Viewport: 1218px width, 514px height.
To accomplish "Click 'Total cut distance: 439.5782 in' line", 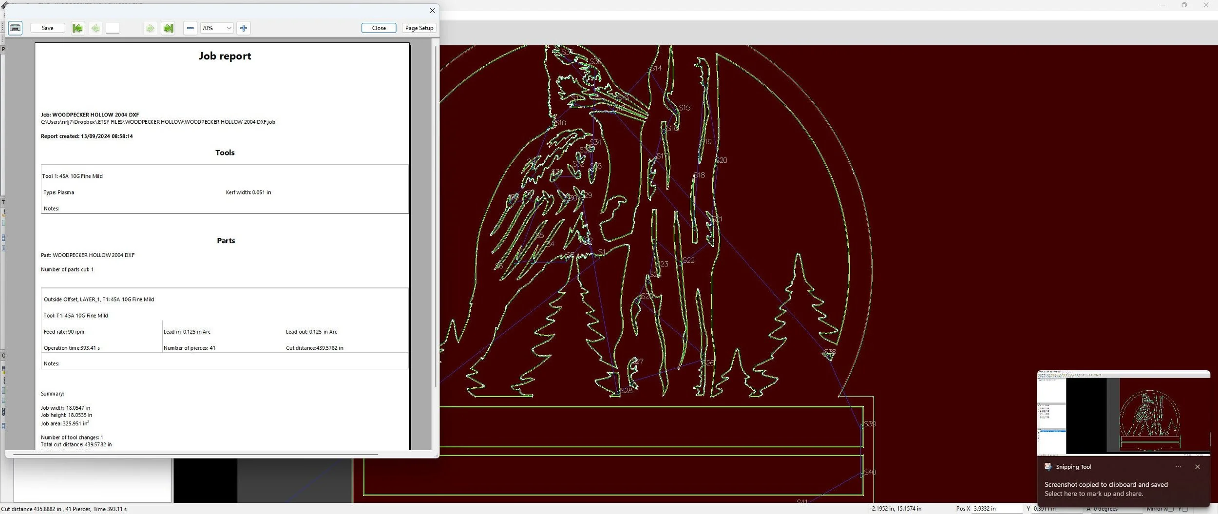I will [x=76, y=444].
